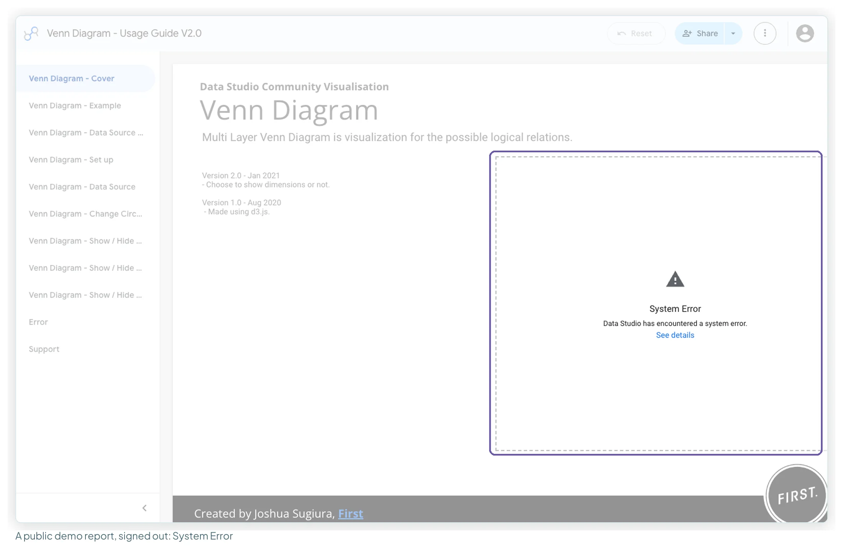Click the 'Venn Diagram - Usage Guide V2.0' title
This screenshot has width=843, height=551.
tap(124, 33)
